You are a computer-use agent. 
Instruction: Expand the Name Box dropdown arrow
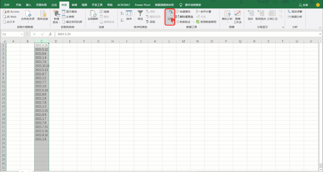(x=22, y=34)
